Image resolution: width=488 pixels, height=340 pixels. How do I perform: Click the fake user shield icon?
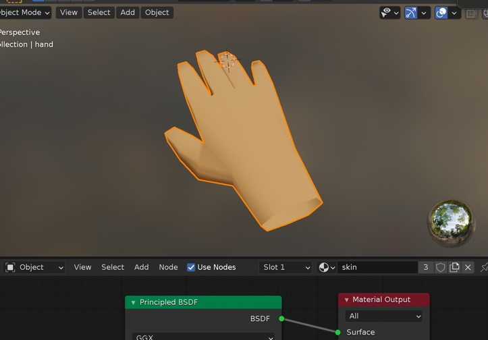point(441,267)
